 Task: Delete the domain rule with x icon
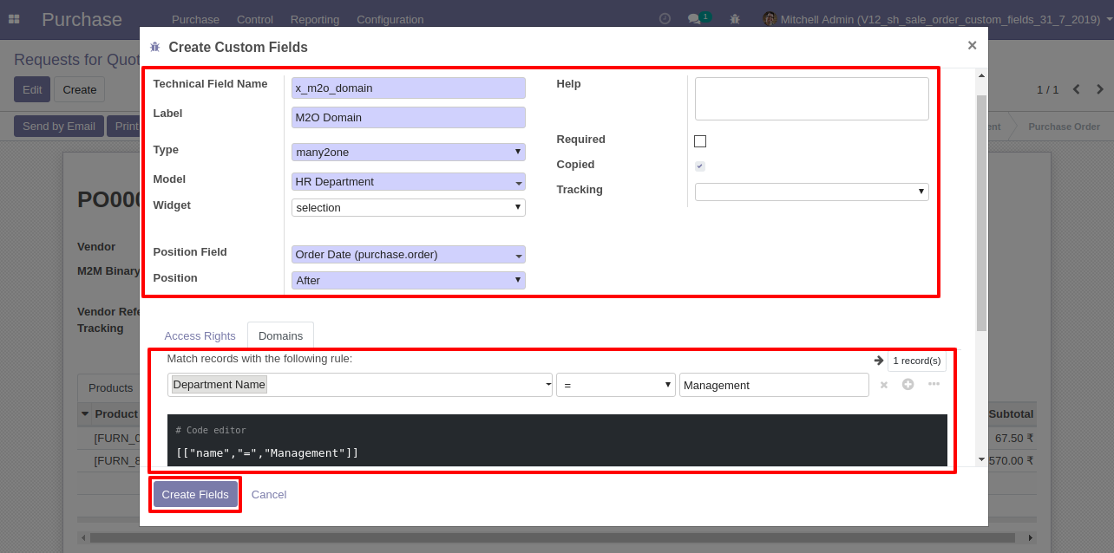[883, 385]
